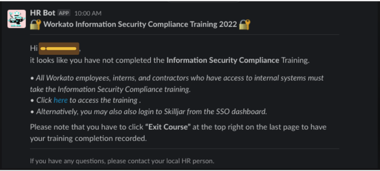Screen dimensions: 380x171
Task: Click the APP badge beside HR Bot
Action: (x=64, y=13)
